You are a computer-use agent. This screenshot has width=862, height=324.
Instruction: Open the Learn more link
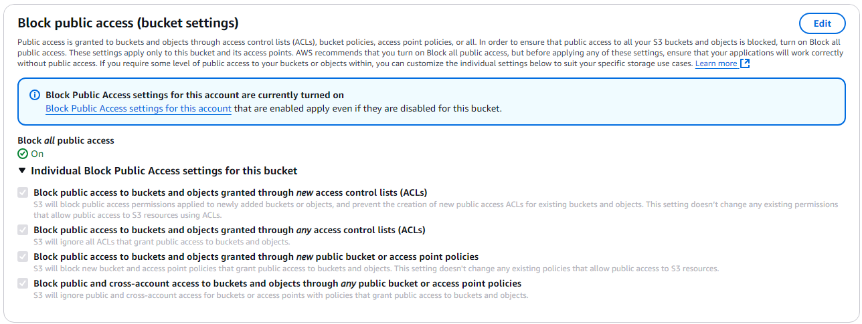pos(716,63)
